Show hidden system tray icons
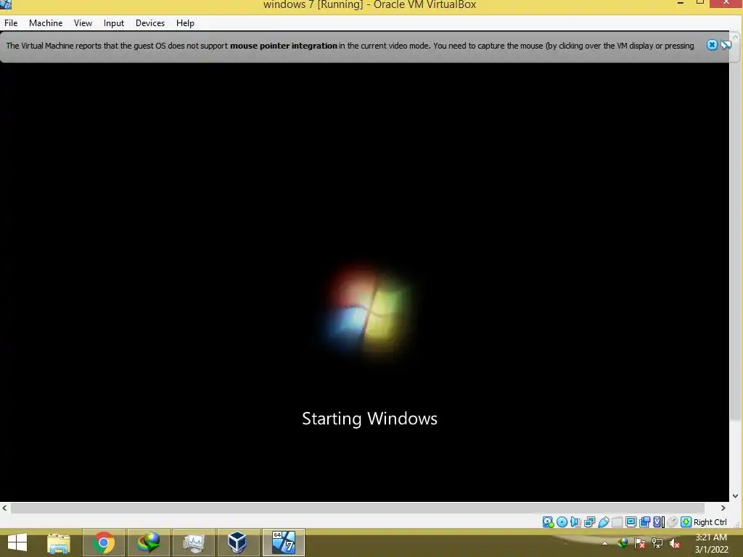The height and width of the screenshot is (557, 743). [604, 543]
